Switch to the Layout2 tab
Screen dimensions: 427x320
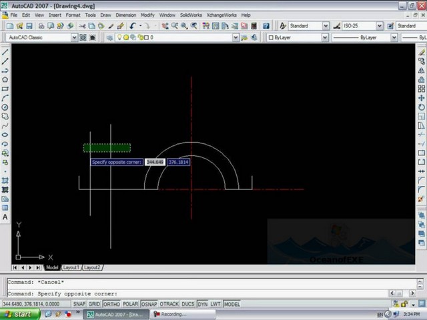pyautogui.click(x=92, y=267)
